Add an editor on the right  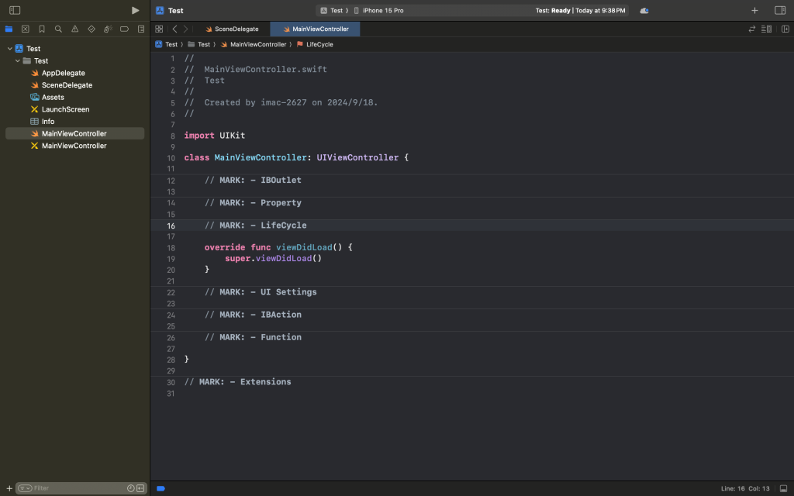(785, 29)
